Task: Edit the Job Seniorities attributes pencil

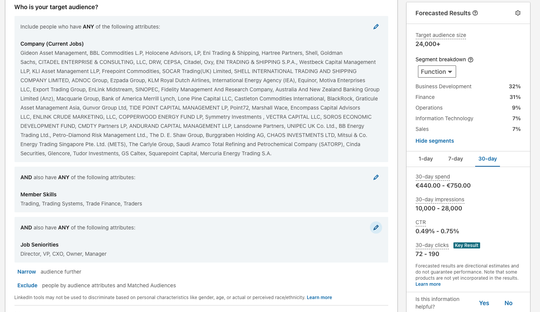Action: coord(376,228)
